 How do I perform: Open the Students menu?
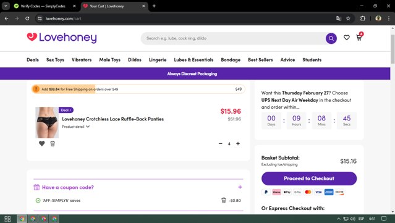pos(312,60)
